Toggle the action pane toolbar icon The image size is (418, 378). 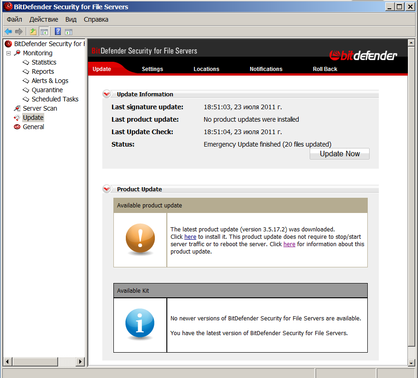[69, 32]
